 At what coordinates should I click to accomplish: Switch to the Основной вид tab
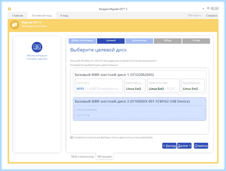[x=42, y=15]
